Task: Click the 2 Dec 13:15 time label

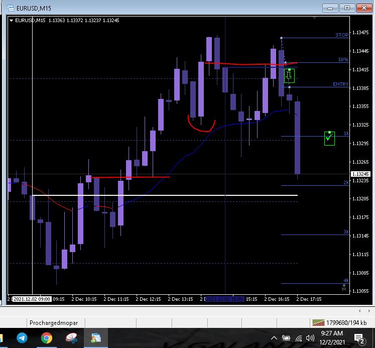Action: click(x=180, y=299)
